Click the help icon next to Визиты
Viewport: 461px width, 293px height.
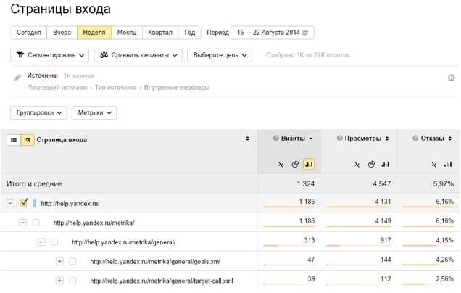[275, 138]
